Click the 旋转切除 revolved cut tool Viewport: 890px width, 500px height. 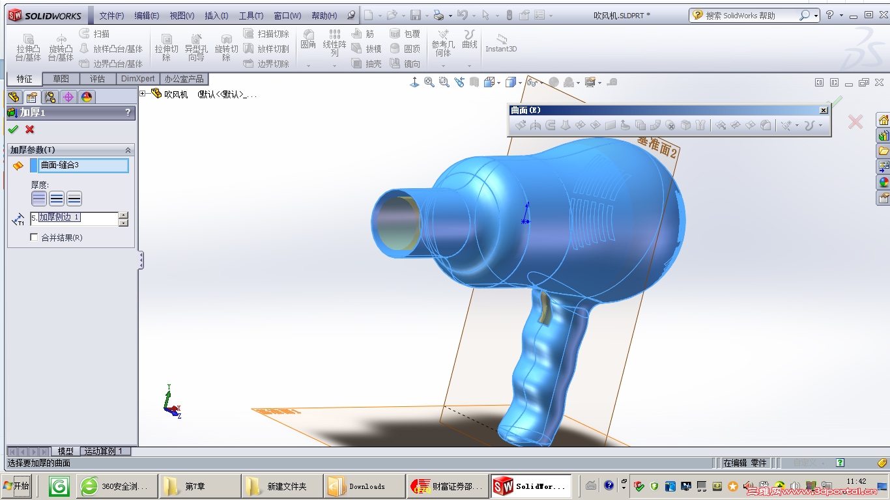[226, 47]
